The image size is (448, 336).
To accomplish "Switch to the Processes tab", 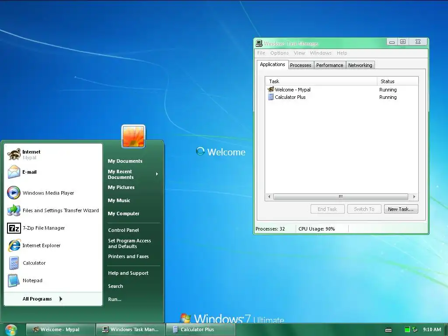I will click(301, 65).
